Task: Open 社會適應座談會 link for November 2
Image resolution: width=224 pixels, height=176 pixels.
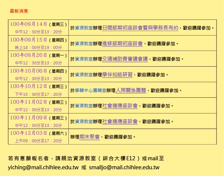Action: click(x=120, y=106)
